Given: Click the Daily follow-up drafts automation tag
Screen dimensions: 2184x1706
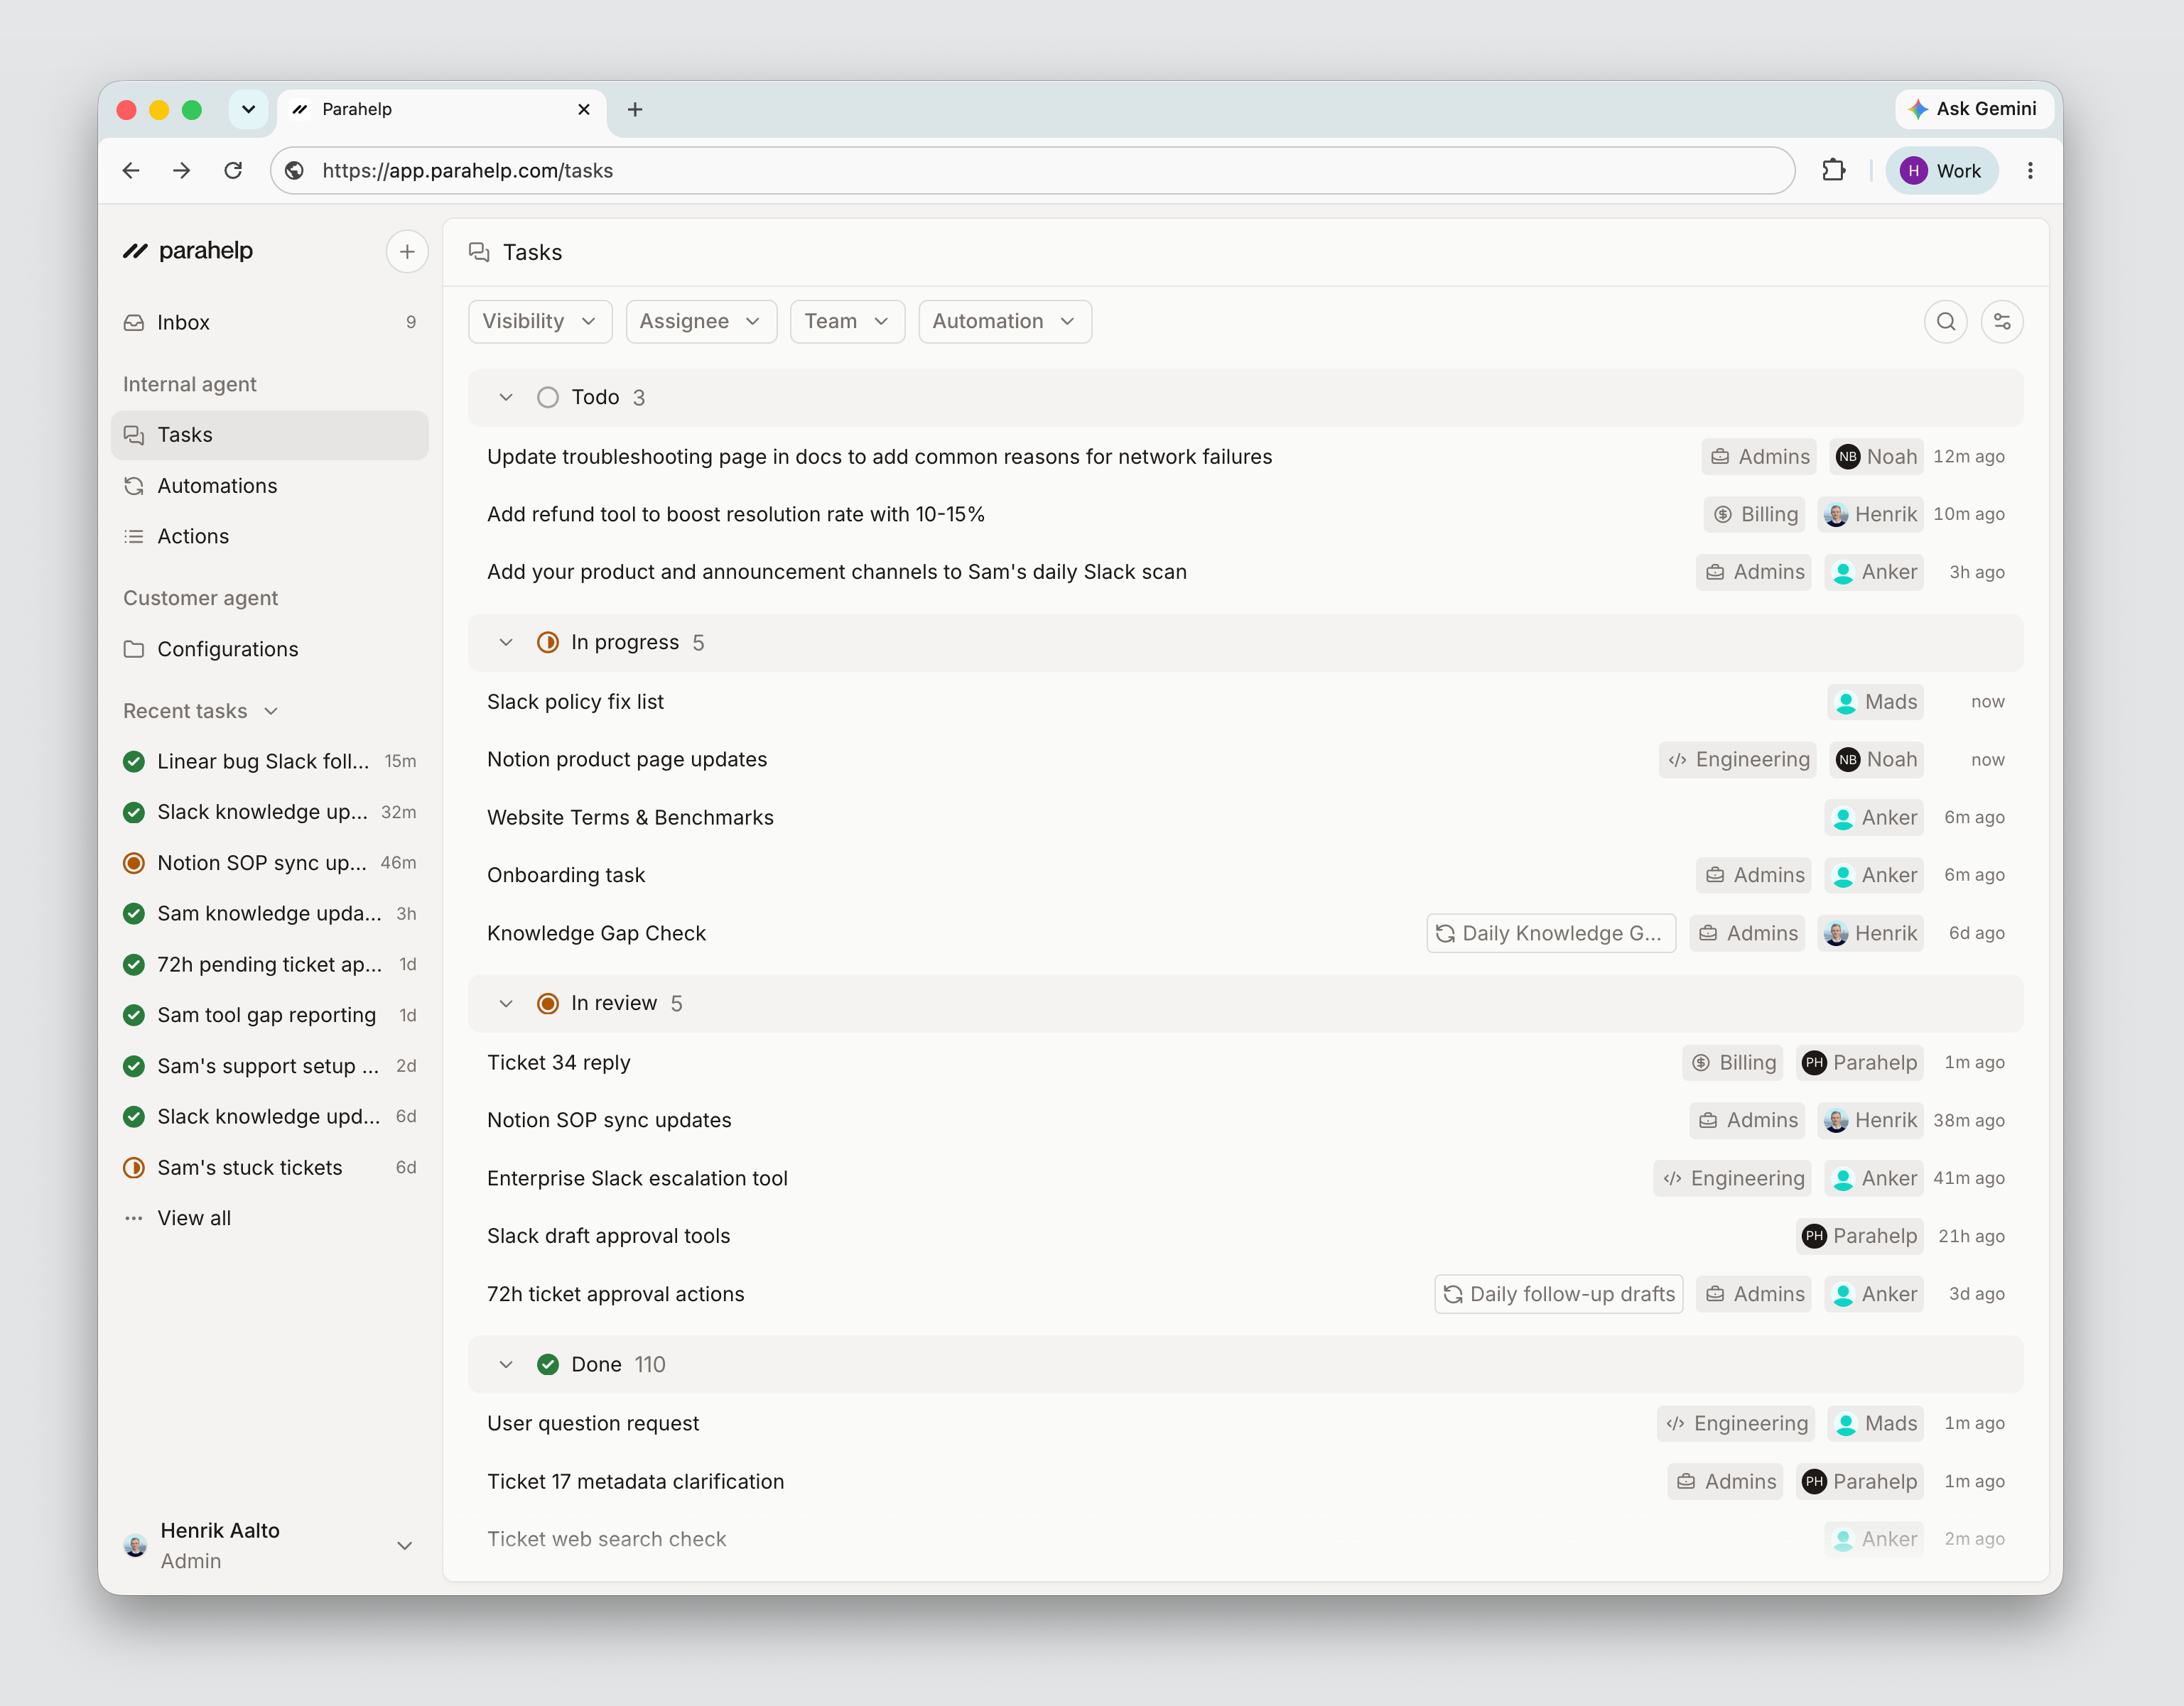Looking at the screenshot, I should click(x=1559, y=1294).
